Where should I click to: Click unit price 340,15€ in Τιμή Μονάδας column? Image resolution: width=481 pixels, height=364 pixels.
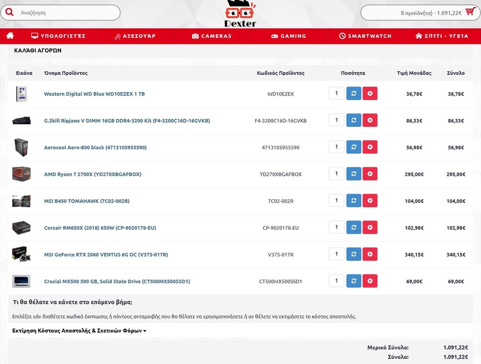coord(414,254)
